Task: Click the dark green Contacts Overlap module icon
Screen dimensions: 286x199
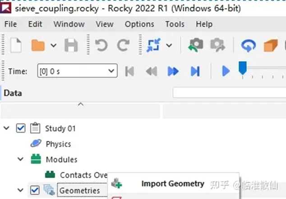Action: pos(50,174)
